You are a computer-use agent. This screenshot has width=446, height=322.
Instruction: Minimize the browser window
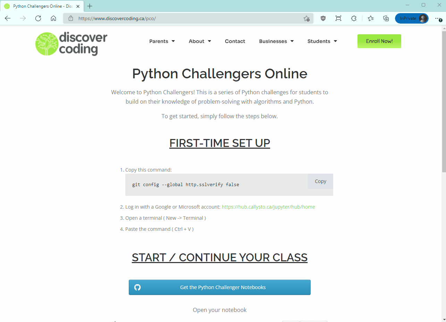click(408, 5)
